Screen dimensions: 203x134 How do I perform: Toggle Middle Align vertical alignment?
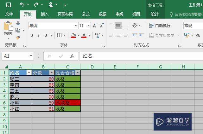[x=118, y=26]
